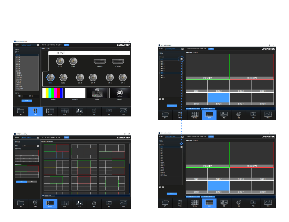Screen dimensions: 289x222
Task: Open the folder icon in the input window toolbar
Action: tap(21, 111)
